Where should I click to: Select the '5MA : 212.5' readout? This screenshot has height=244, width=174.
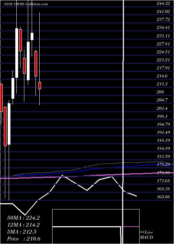pos(22,232)
